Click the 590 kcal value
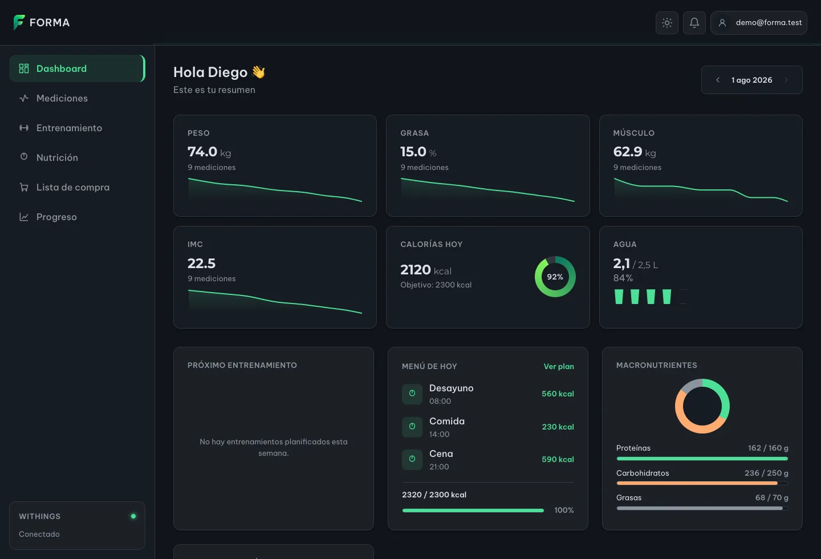Viewport: 821px width, 559px height. click(558, 459)
